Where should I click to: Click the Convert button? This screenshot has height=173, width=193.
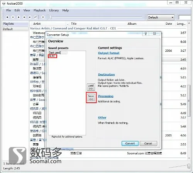[x=130, y=143]
